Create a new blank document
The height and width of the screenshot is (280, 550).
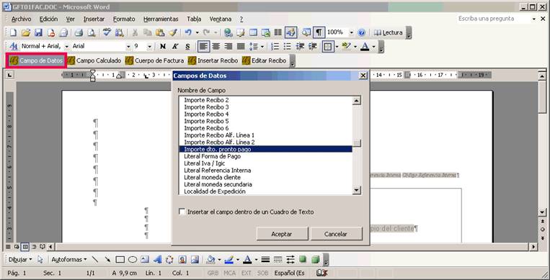[x=13, y=32]
